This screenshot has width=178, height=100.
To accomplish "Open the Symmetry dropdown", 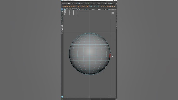I will [100, 3].
